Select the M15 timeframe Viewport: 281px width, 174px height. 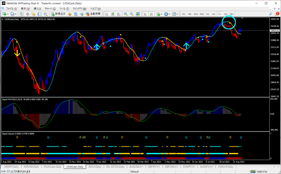coord(196,14)
